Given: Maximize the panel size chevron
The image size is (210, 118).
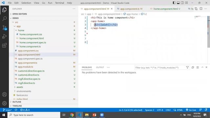Looking at the screenshot, I should (x=202, y=67).
